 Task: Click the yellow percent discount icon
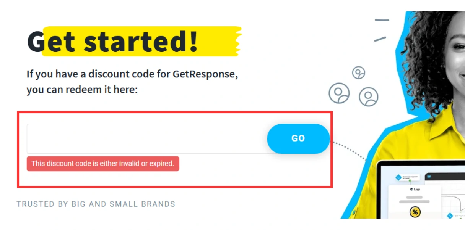415,212
